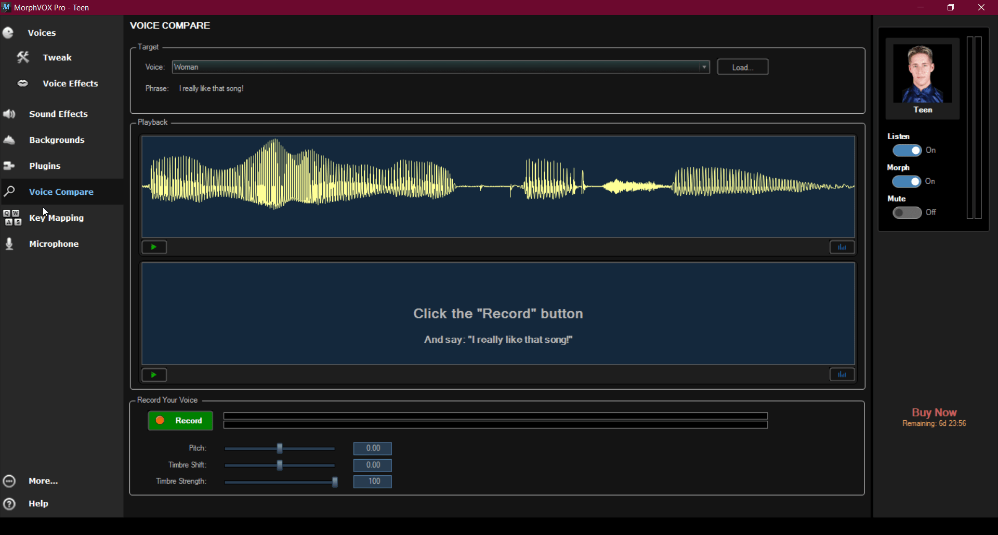The width and height of the screenshot is (998, 535).
Task: Open the Key Mapping label in the sidebar
Action: (57, 218)
